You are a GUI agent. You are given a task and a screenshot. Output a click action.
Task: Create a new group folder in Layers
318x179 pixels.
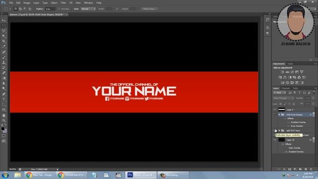pos(300,169)
